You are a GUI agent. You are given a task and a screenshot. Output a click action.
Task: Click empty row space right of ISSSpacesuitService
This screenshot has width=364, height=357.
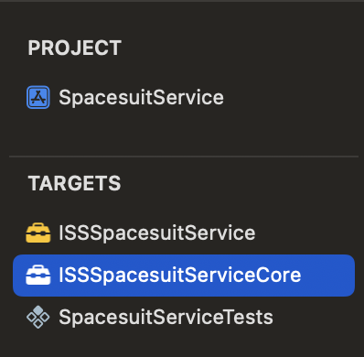pyautogui.click(x=305, y=233)
